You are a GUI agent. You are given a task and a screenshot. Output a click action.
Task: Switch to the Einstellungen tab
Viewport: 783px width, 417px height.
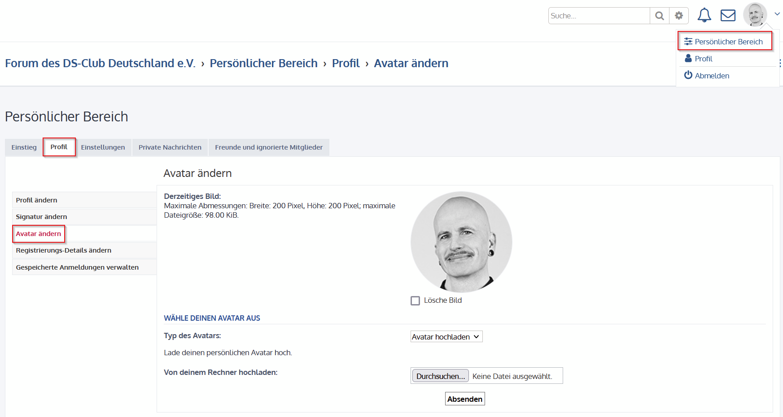103,147
